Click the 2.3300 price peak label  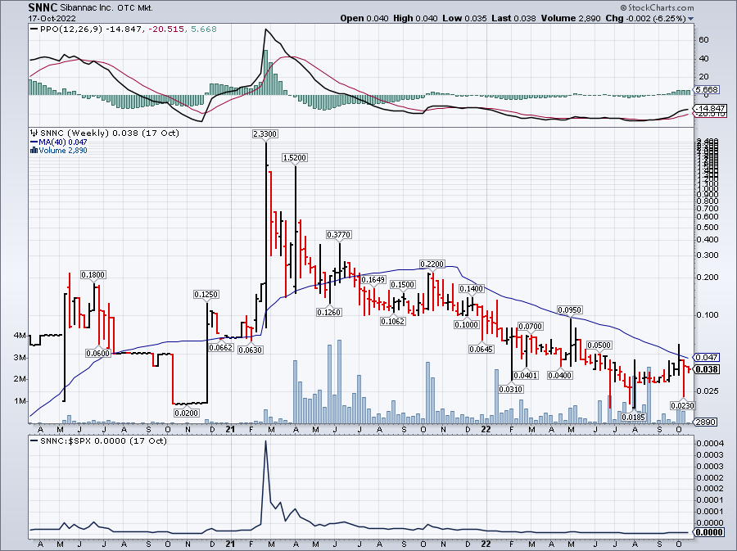click(x=265, y=134)
